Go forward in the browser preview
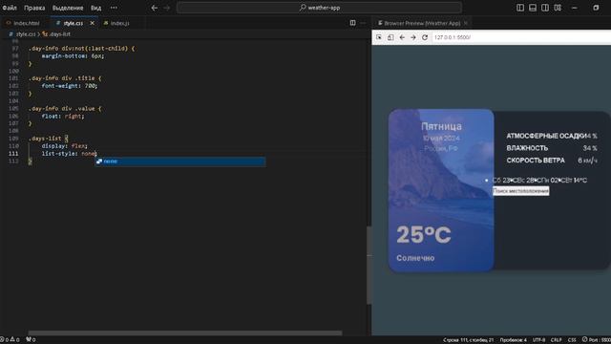This screenshot has width=611, height=344. tap(413, 37)
